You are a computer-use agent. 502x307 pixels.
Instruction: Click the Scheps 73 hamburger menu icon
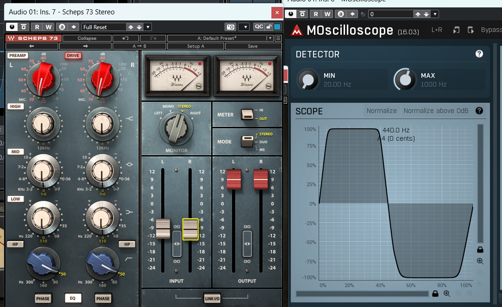(278, 38)
